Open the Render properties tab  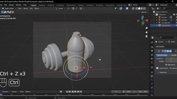click(x=152, y=47)
